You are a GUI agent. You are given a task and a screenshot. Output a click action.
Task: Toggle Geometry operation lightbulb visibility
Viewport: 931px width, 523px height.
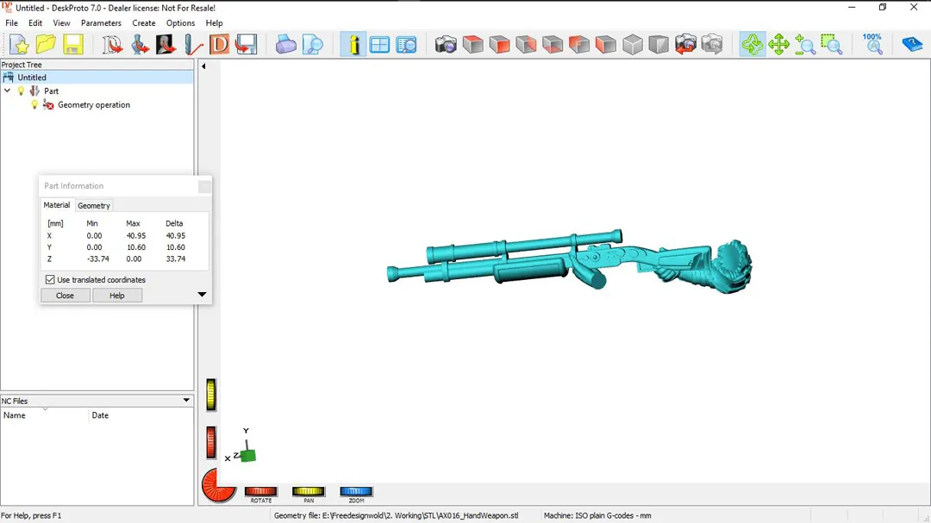[x=34, y=104]
